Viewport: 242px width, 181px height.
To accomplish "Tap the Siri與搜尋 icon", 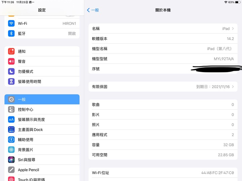I will coord(11,160).
